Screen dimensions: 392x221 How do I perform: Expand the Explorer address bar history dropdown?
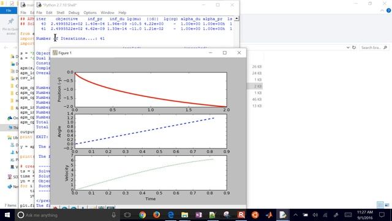(348, 47)
